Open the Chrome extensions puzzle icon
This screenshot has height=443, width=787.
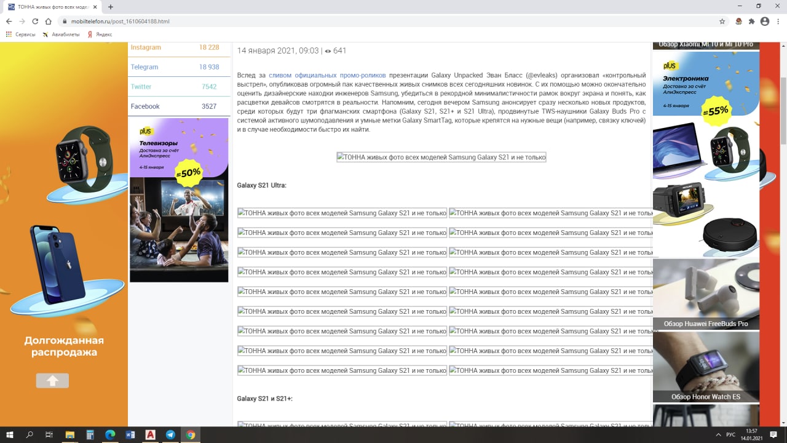click(x=751, y=21)
